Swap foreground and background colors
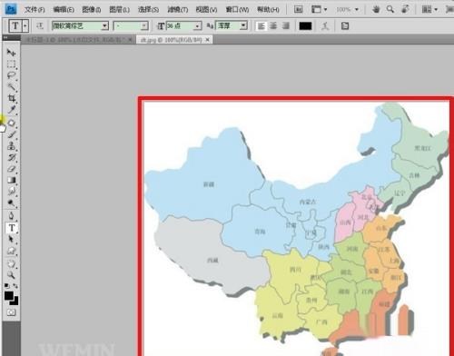The width and height of the screenshot is (454, 356). tap(15, 285)
